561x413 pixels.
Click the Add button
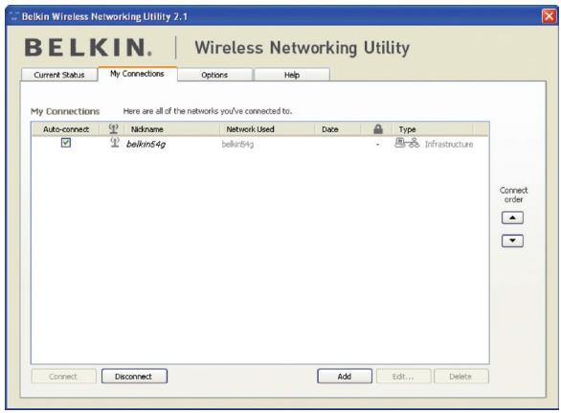[345, 377]
